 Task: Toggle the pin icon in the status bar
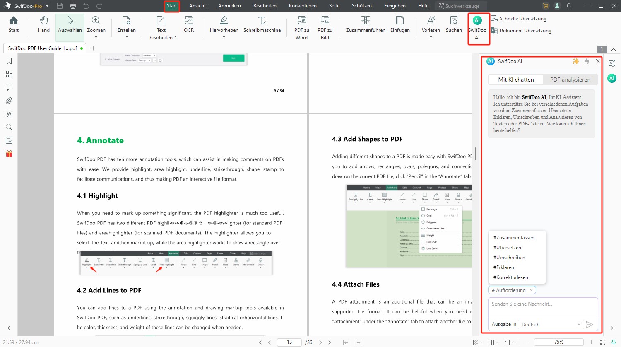coord(614,342)
